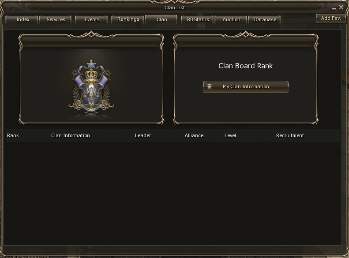349x258 pixels.
Task: Open the Index tab
Action: pos(21,19)
